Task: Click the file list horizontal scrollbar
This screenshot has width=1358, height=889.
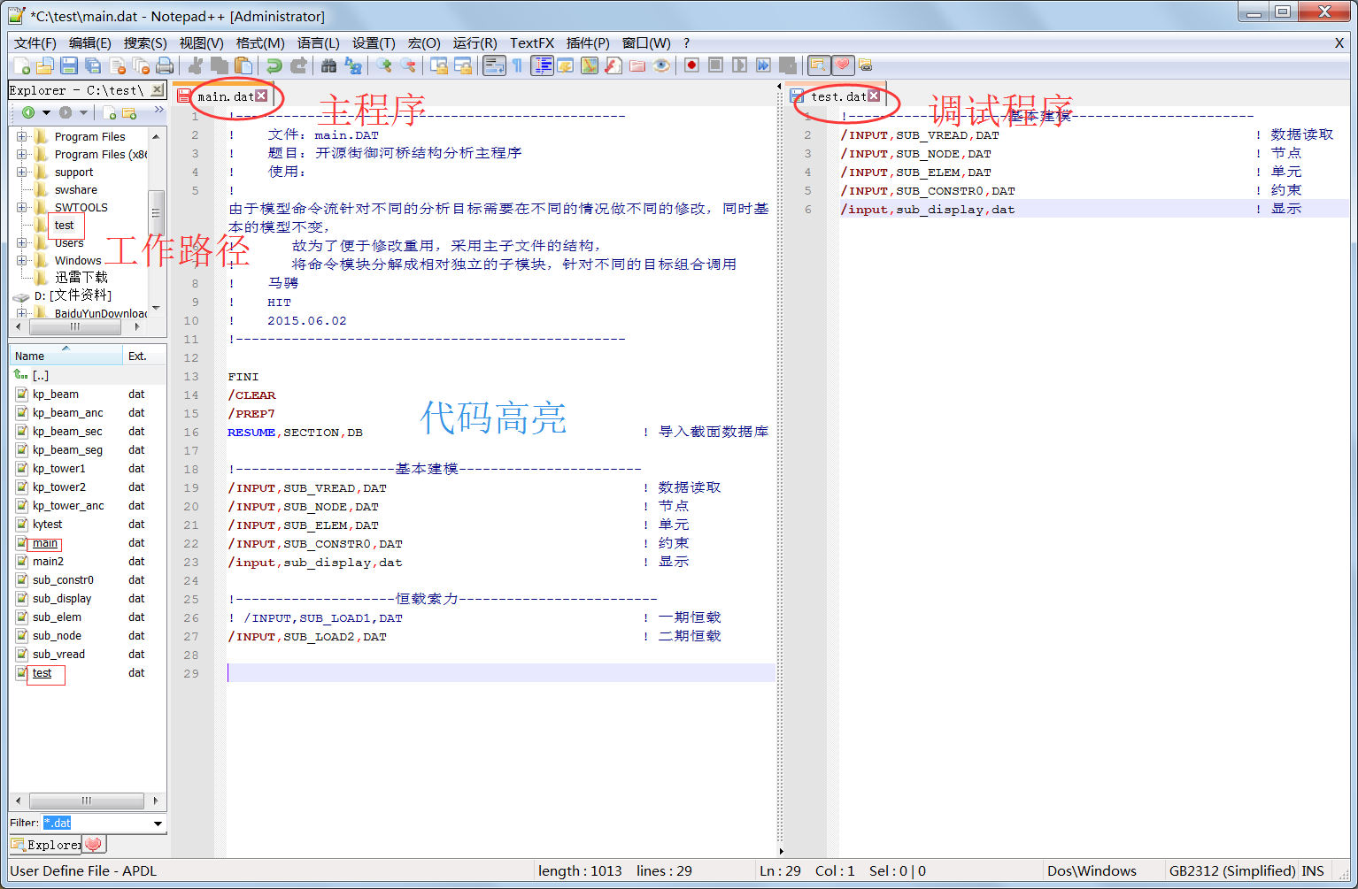Action: [87, 801]
